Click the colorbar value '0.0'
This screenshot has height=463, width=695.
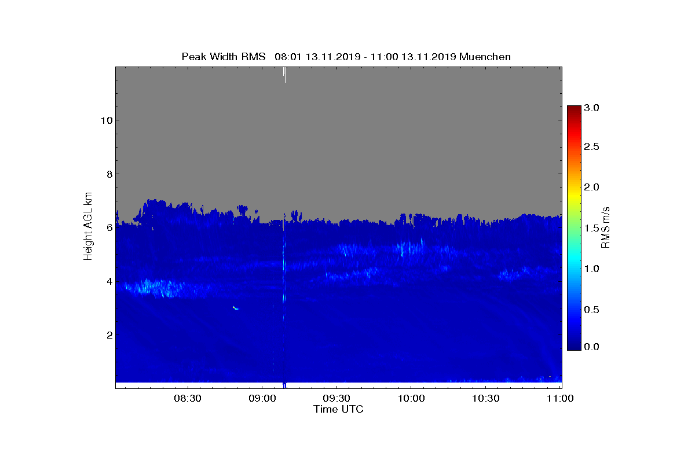click(592, 347)
